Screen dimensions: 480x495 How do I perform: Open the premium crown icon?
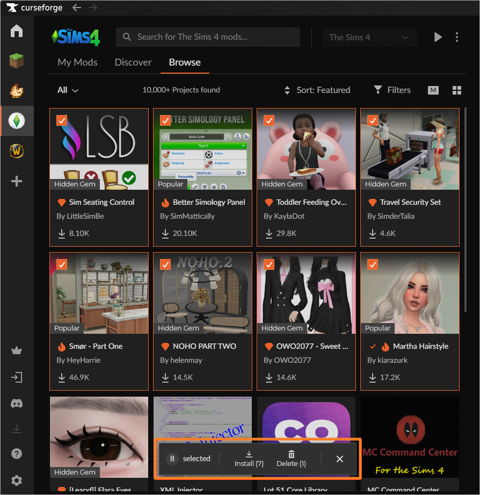click(x=17, y=350)
